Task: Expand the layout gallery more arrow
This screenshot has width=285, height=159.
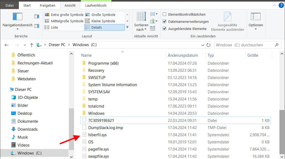Action: pos(127,27)
